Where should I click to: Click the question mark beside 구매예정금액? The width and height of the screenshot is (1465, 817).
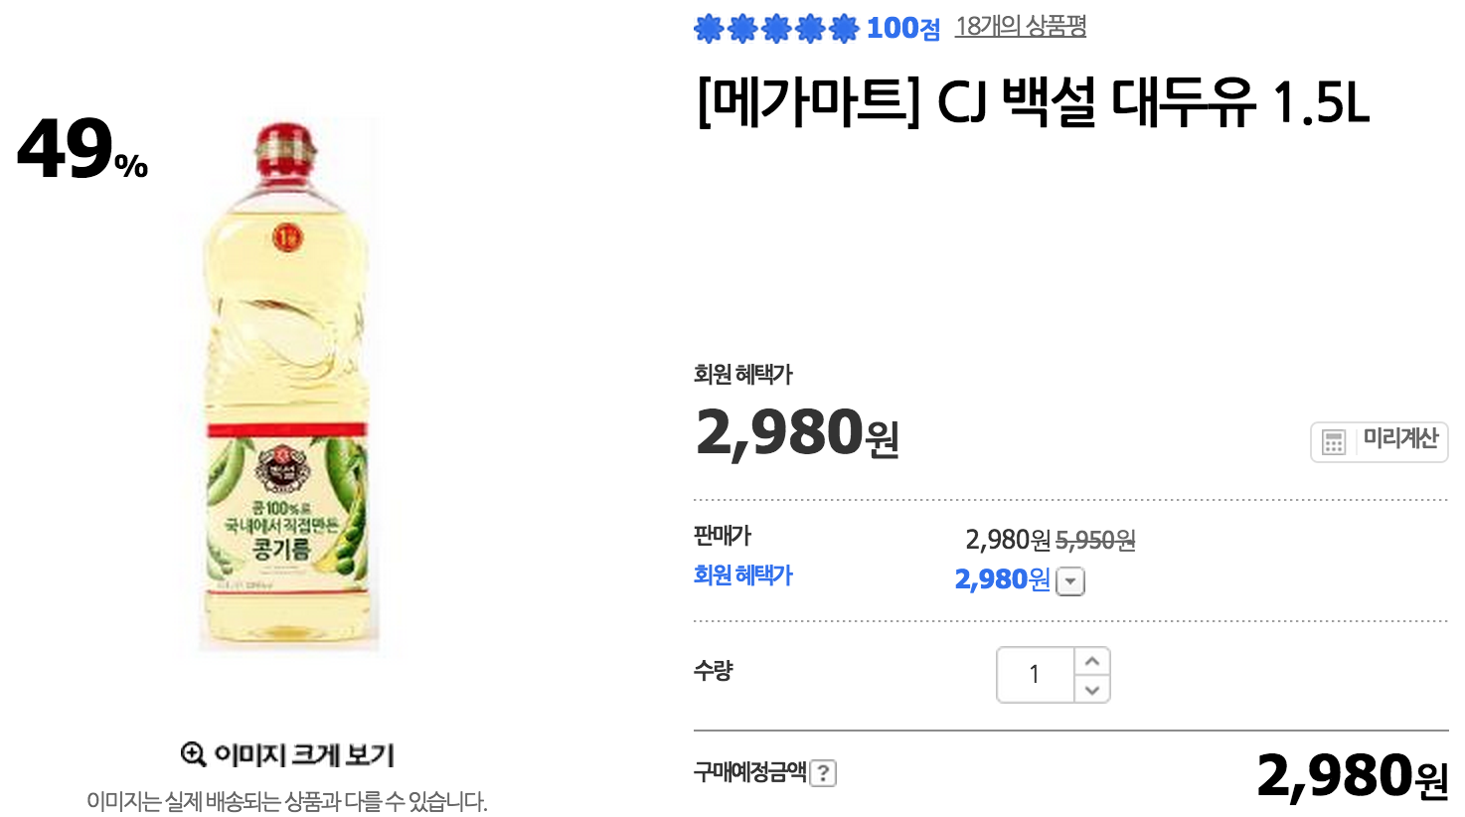click(x=823, y=773)
